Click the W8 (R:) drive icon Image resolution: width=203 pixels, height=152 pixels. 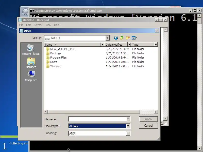click(x=47, y=39)
